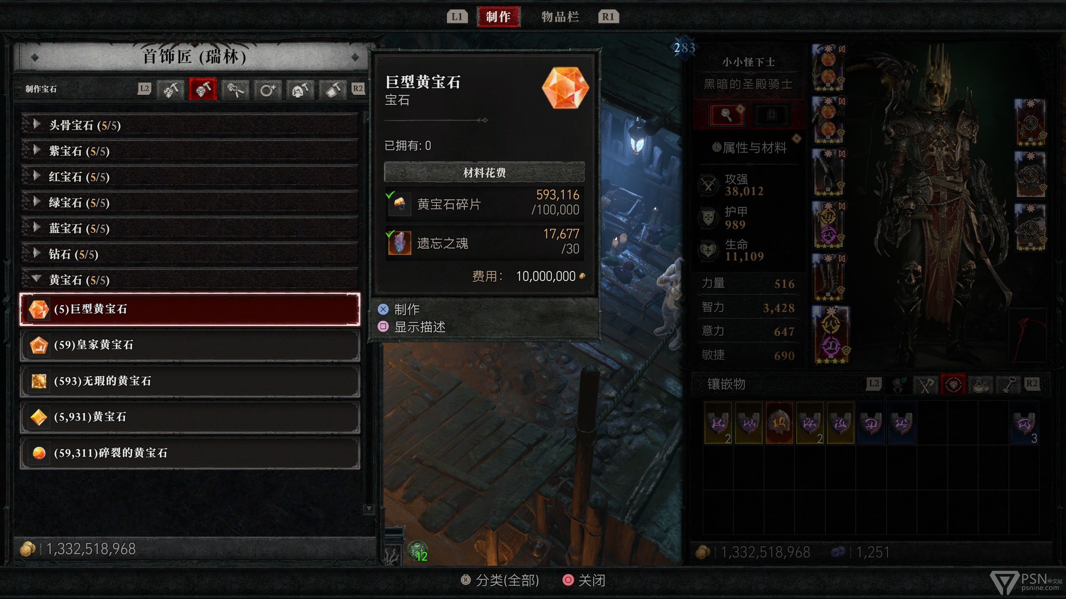
Task: Collapse the 黄宝石 category
Action: (x=190, y=280)
